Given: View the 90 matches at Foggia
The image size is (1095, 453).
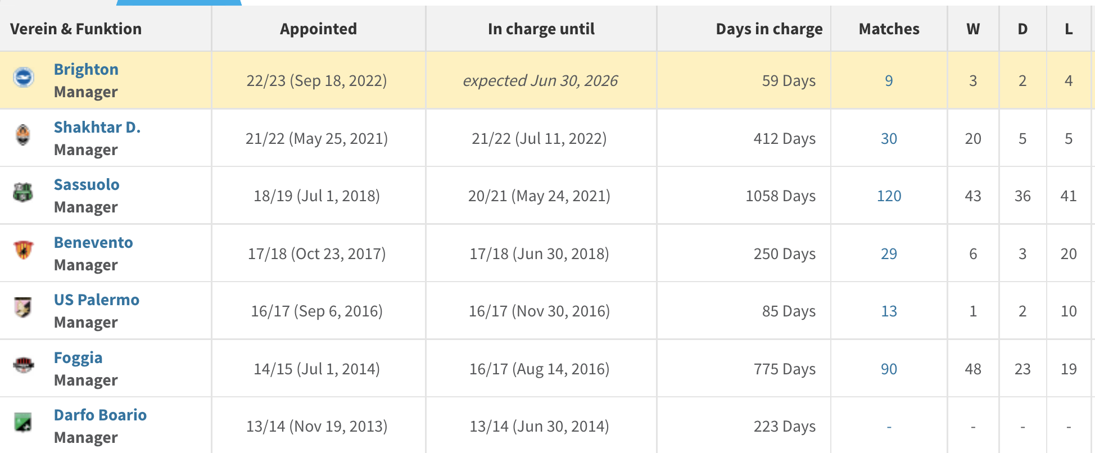Looking at the screenshot, I should coord(889,369).
